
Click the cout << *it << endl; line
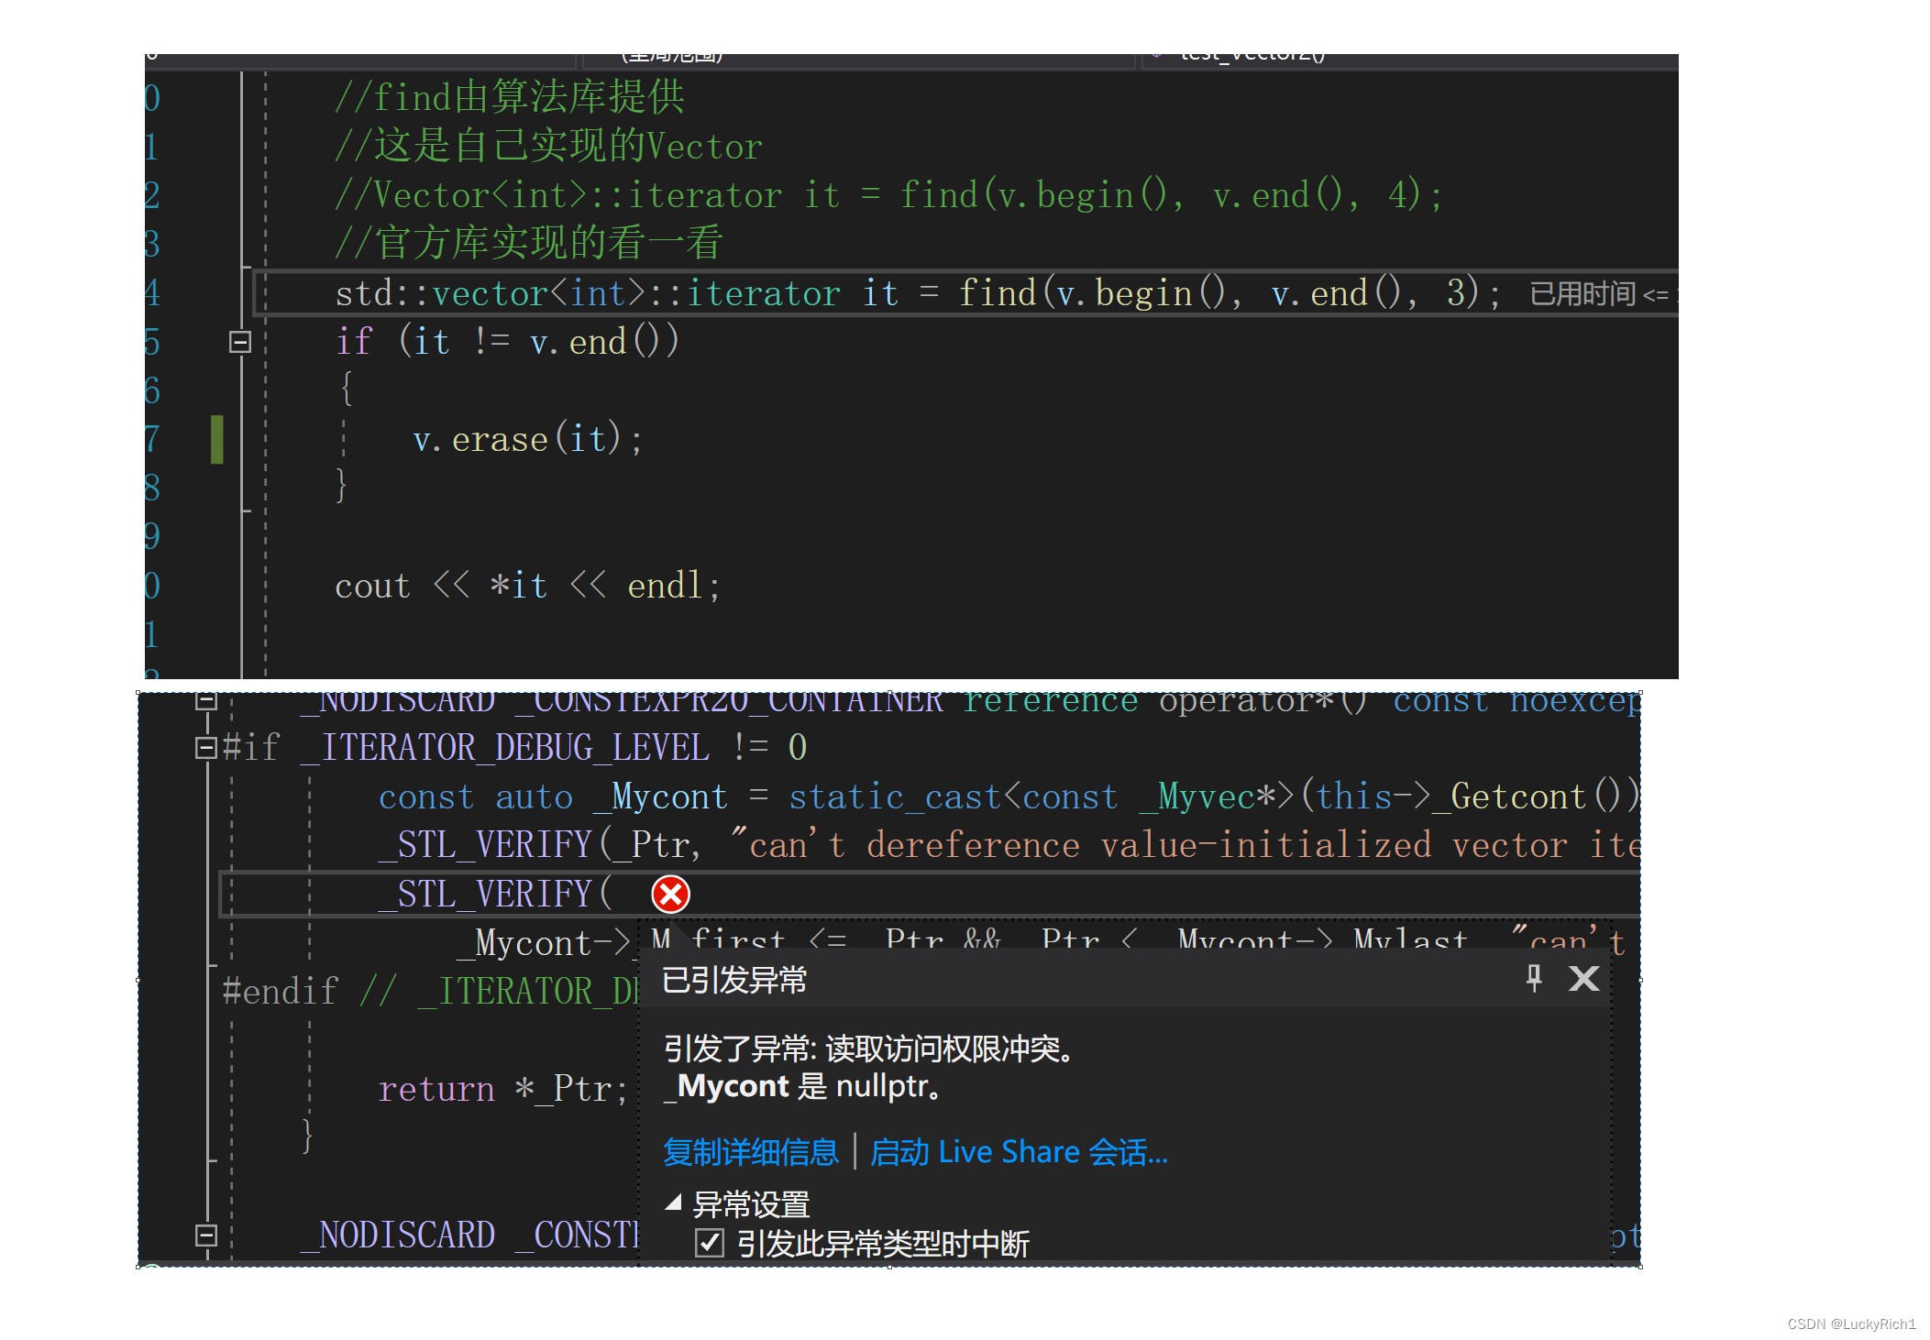pos(527,585)
